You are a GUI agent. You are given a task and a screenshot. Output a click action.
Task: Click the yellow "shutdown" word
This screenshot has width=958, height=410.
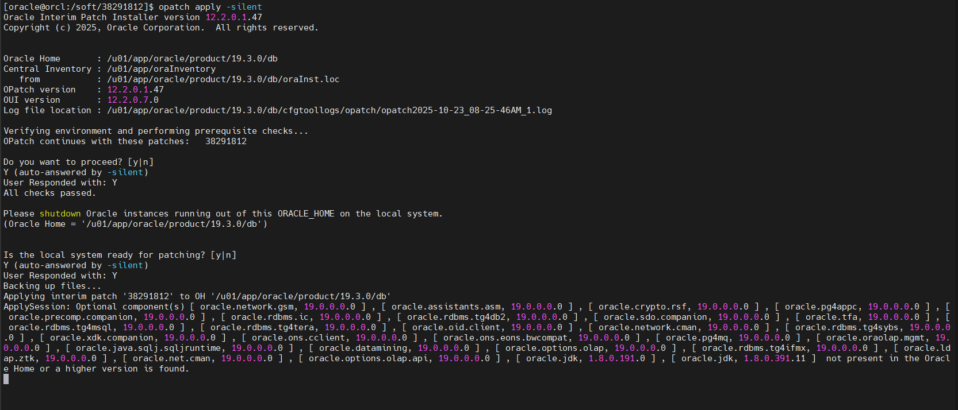60,214
